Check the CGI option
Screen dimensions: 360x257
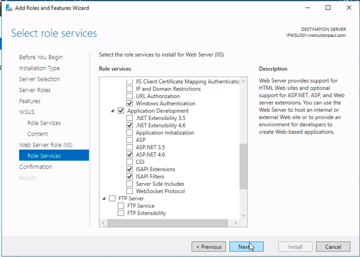coord(130,162)
